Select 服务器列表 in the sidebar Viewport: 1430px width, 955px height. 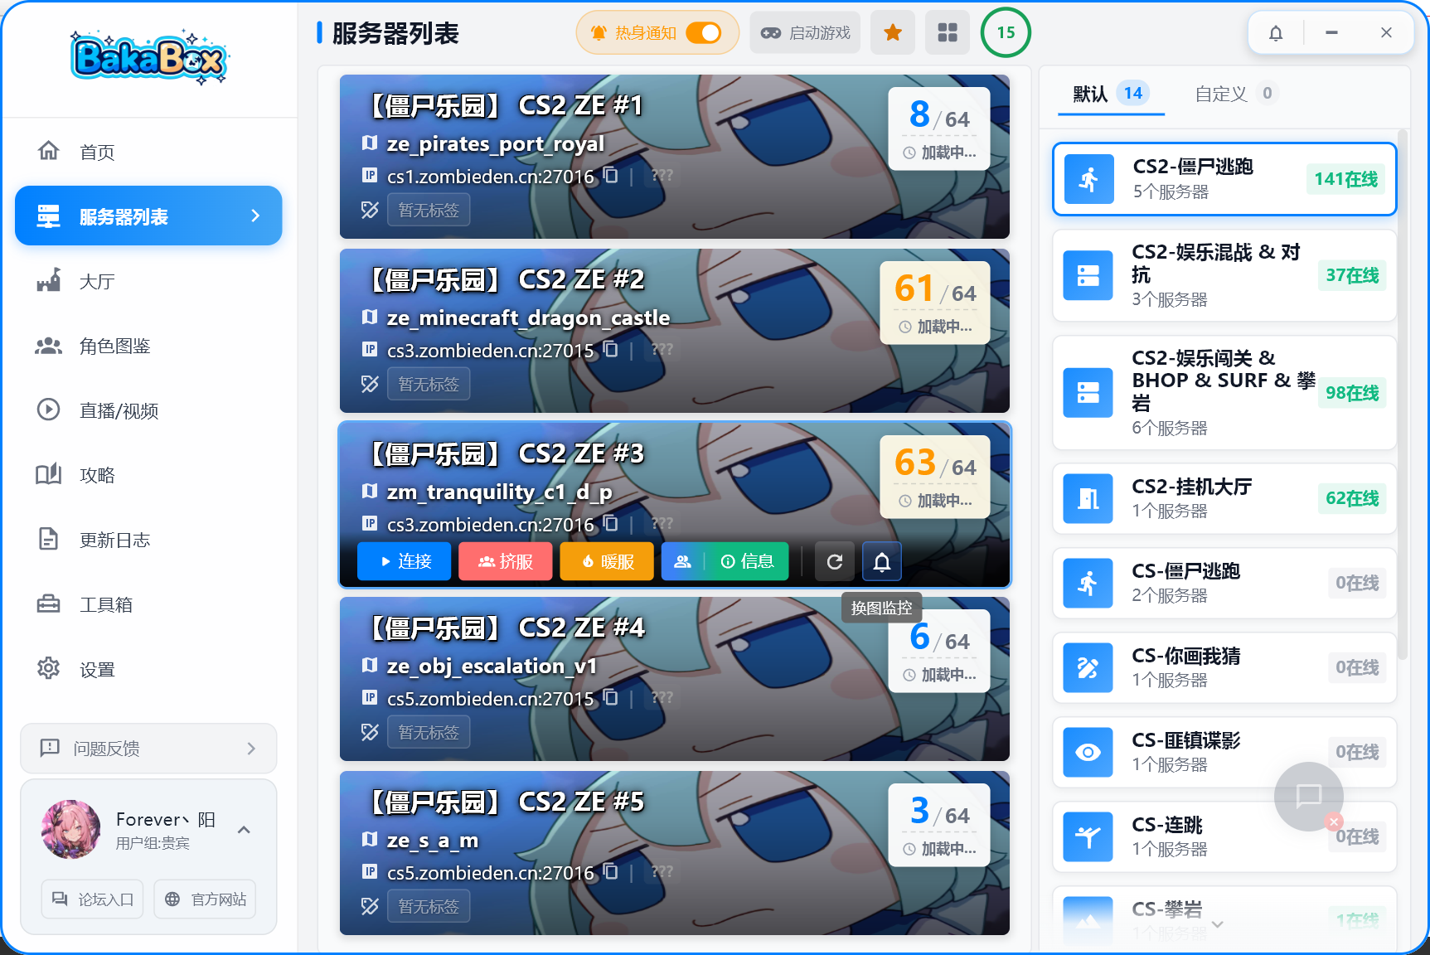point(148,216)
